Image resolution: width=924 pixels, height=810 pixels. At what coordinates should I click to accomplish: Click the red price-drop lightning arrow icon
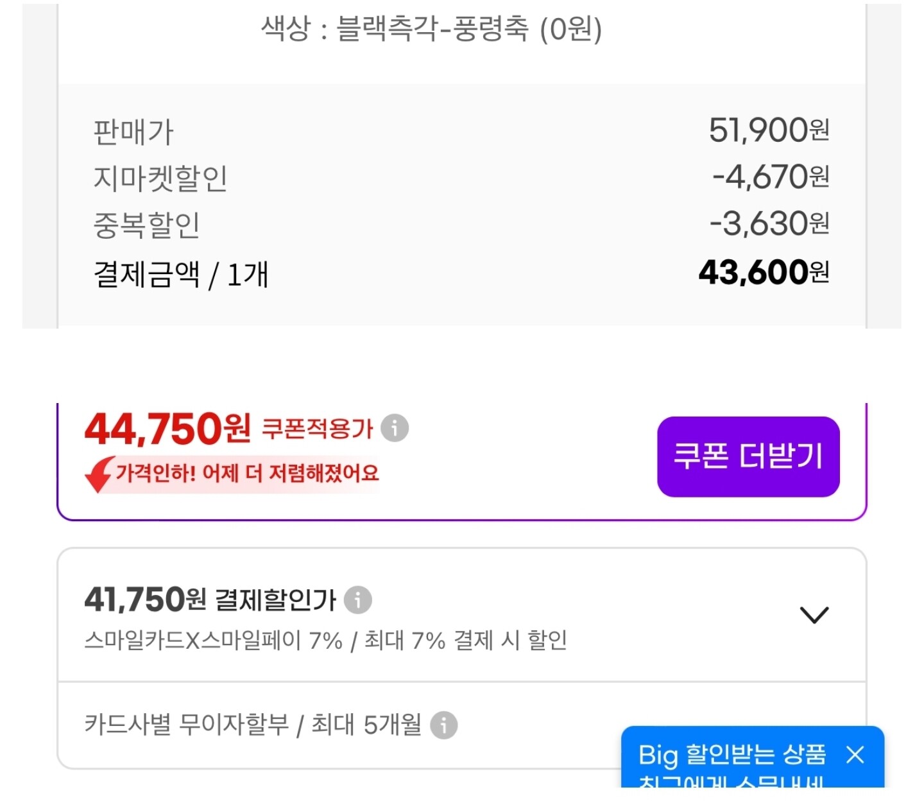[99, 474]
